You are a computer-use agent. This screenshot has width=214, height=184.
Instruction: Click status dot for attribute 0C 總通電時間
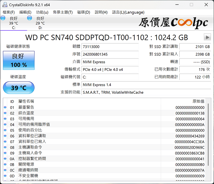tap(5, 170)
